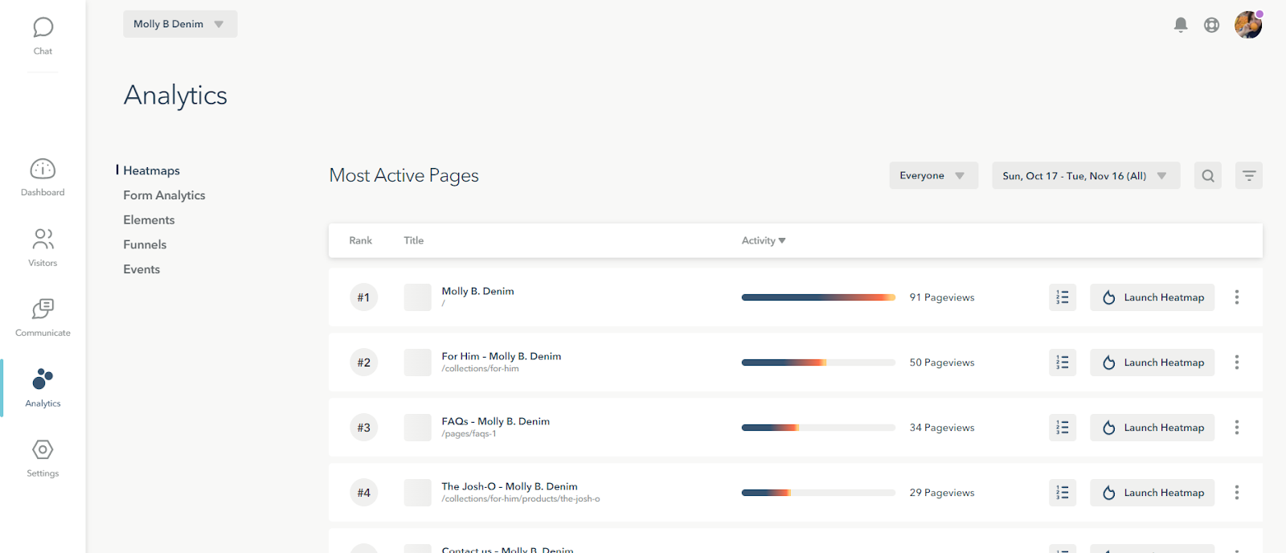The image size is (1286, 553).
Task: Open The Josh-O - Molly B. Denim title
Action: (x=510, y=486)
